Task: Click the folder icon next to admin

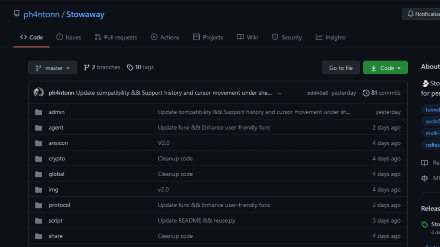Action: (39, 112)
